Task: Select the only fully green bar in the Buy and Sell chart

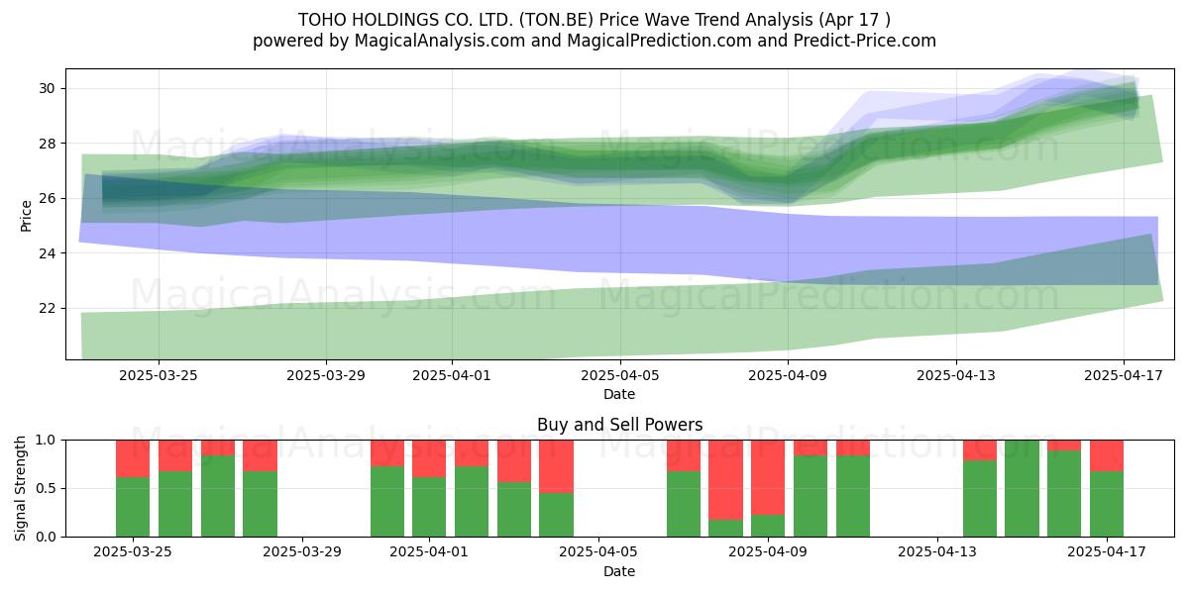Action: pyautogui.click(x=1022, y=488)
